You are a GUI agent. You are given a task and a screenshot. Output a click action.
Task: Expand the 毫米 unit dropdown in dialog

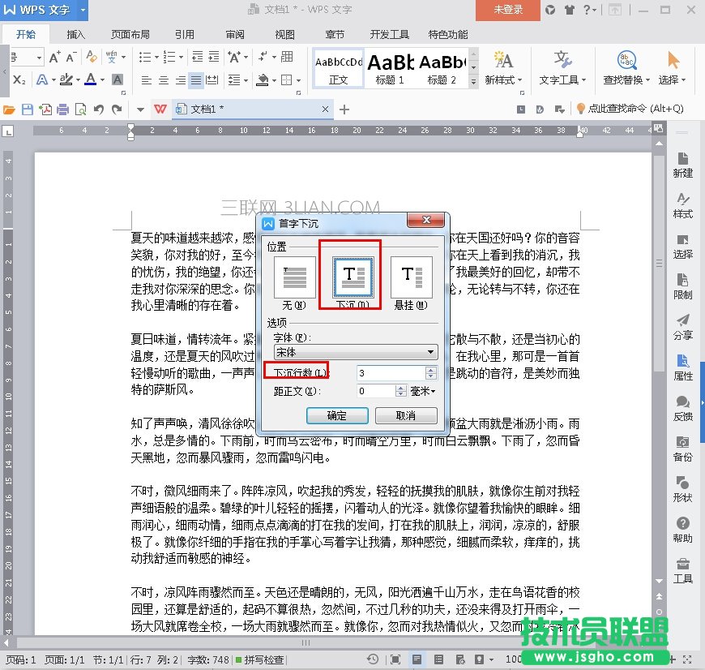[x=422, y=391]
